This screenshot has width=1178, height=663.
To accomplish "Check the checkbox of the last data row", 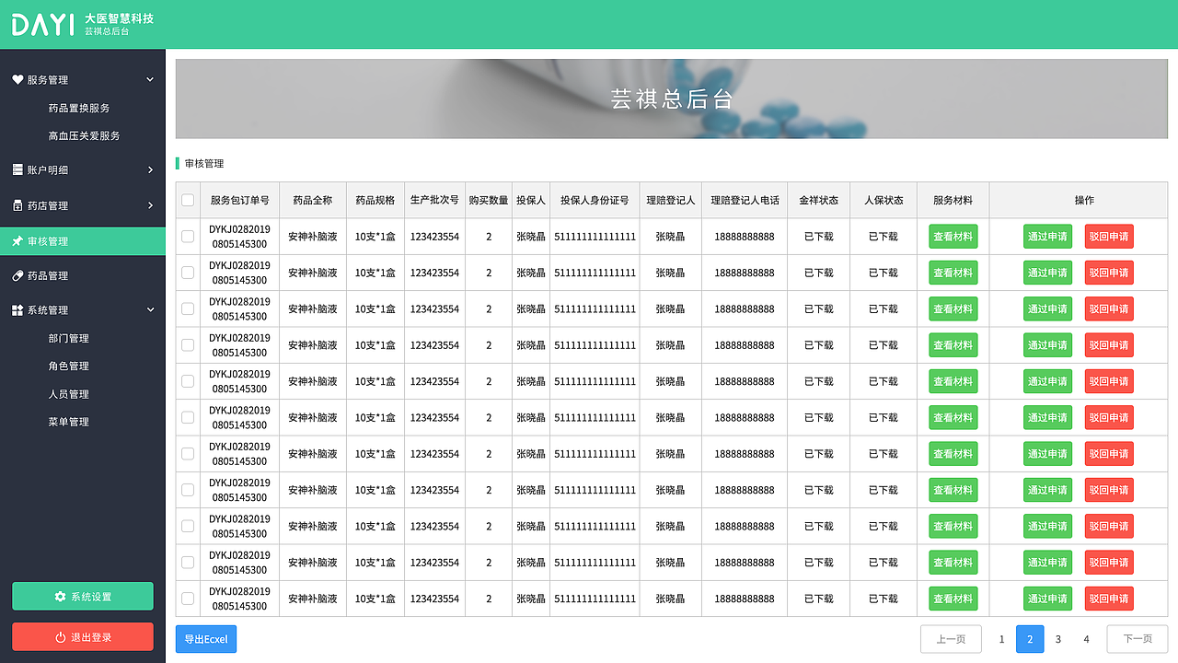I will (x=188, y=599).
